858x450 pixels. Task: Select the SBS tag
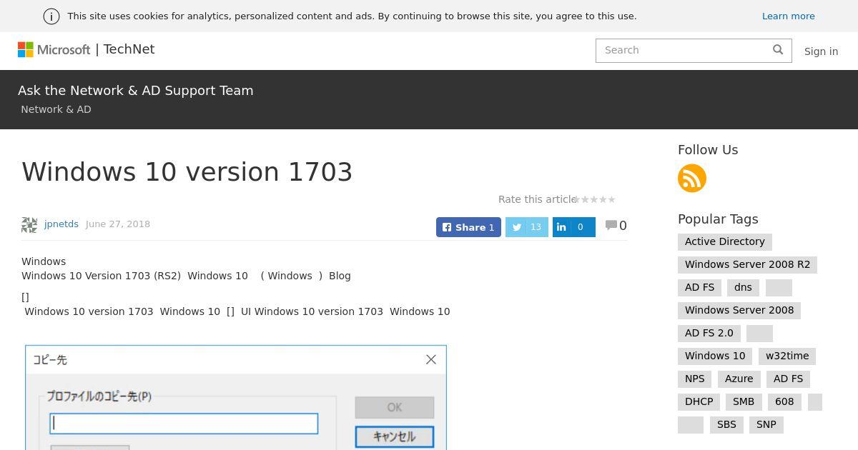pyautogui.click(x=726, y=424)
